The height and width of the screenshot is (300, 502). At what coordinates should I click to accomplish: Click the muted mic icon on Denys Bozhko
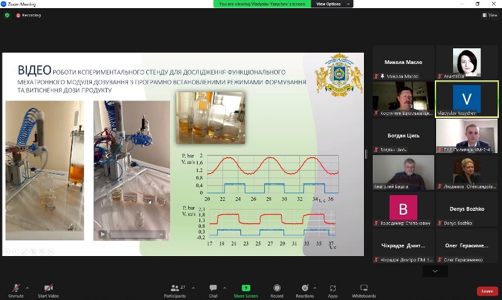[x=440, y=223]
